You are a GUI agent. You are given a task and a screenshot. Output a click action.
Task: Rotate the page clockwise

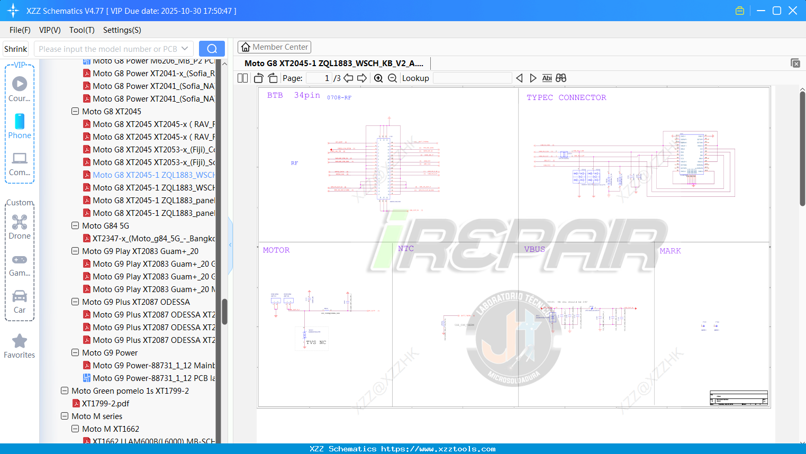[x=273, y=78]
